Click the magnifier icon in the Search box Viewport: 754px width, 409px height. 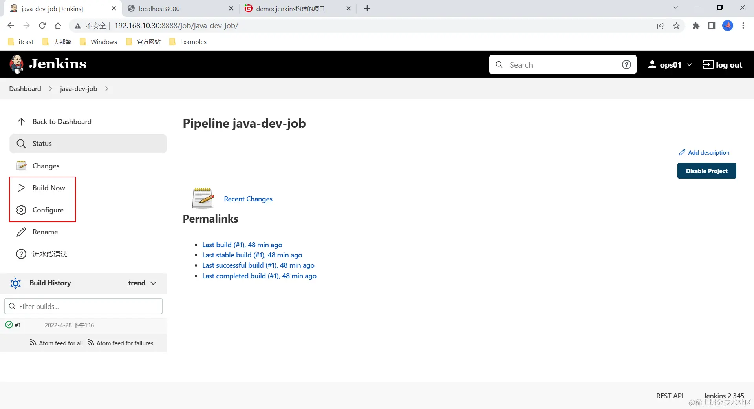click(499, 64)
